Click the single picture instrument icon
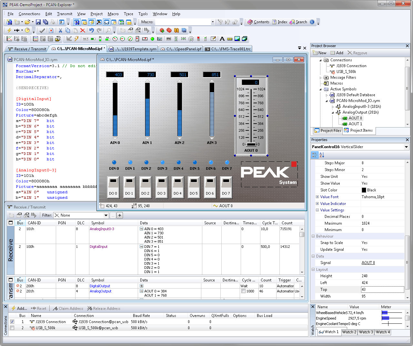Screen dimensions: 413x346 pyautogui.click(x=237, y=39)
